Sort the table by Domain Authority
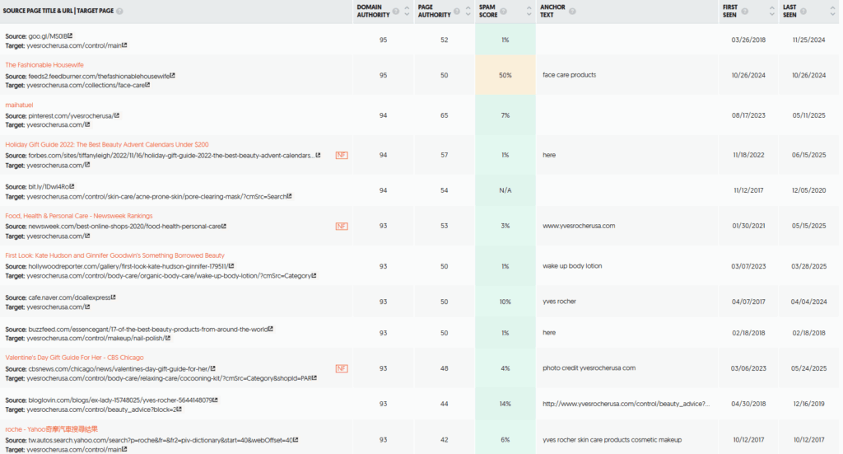843x454 pixels. [407, 12]
